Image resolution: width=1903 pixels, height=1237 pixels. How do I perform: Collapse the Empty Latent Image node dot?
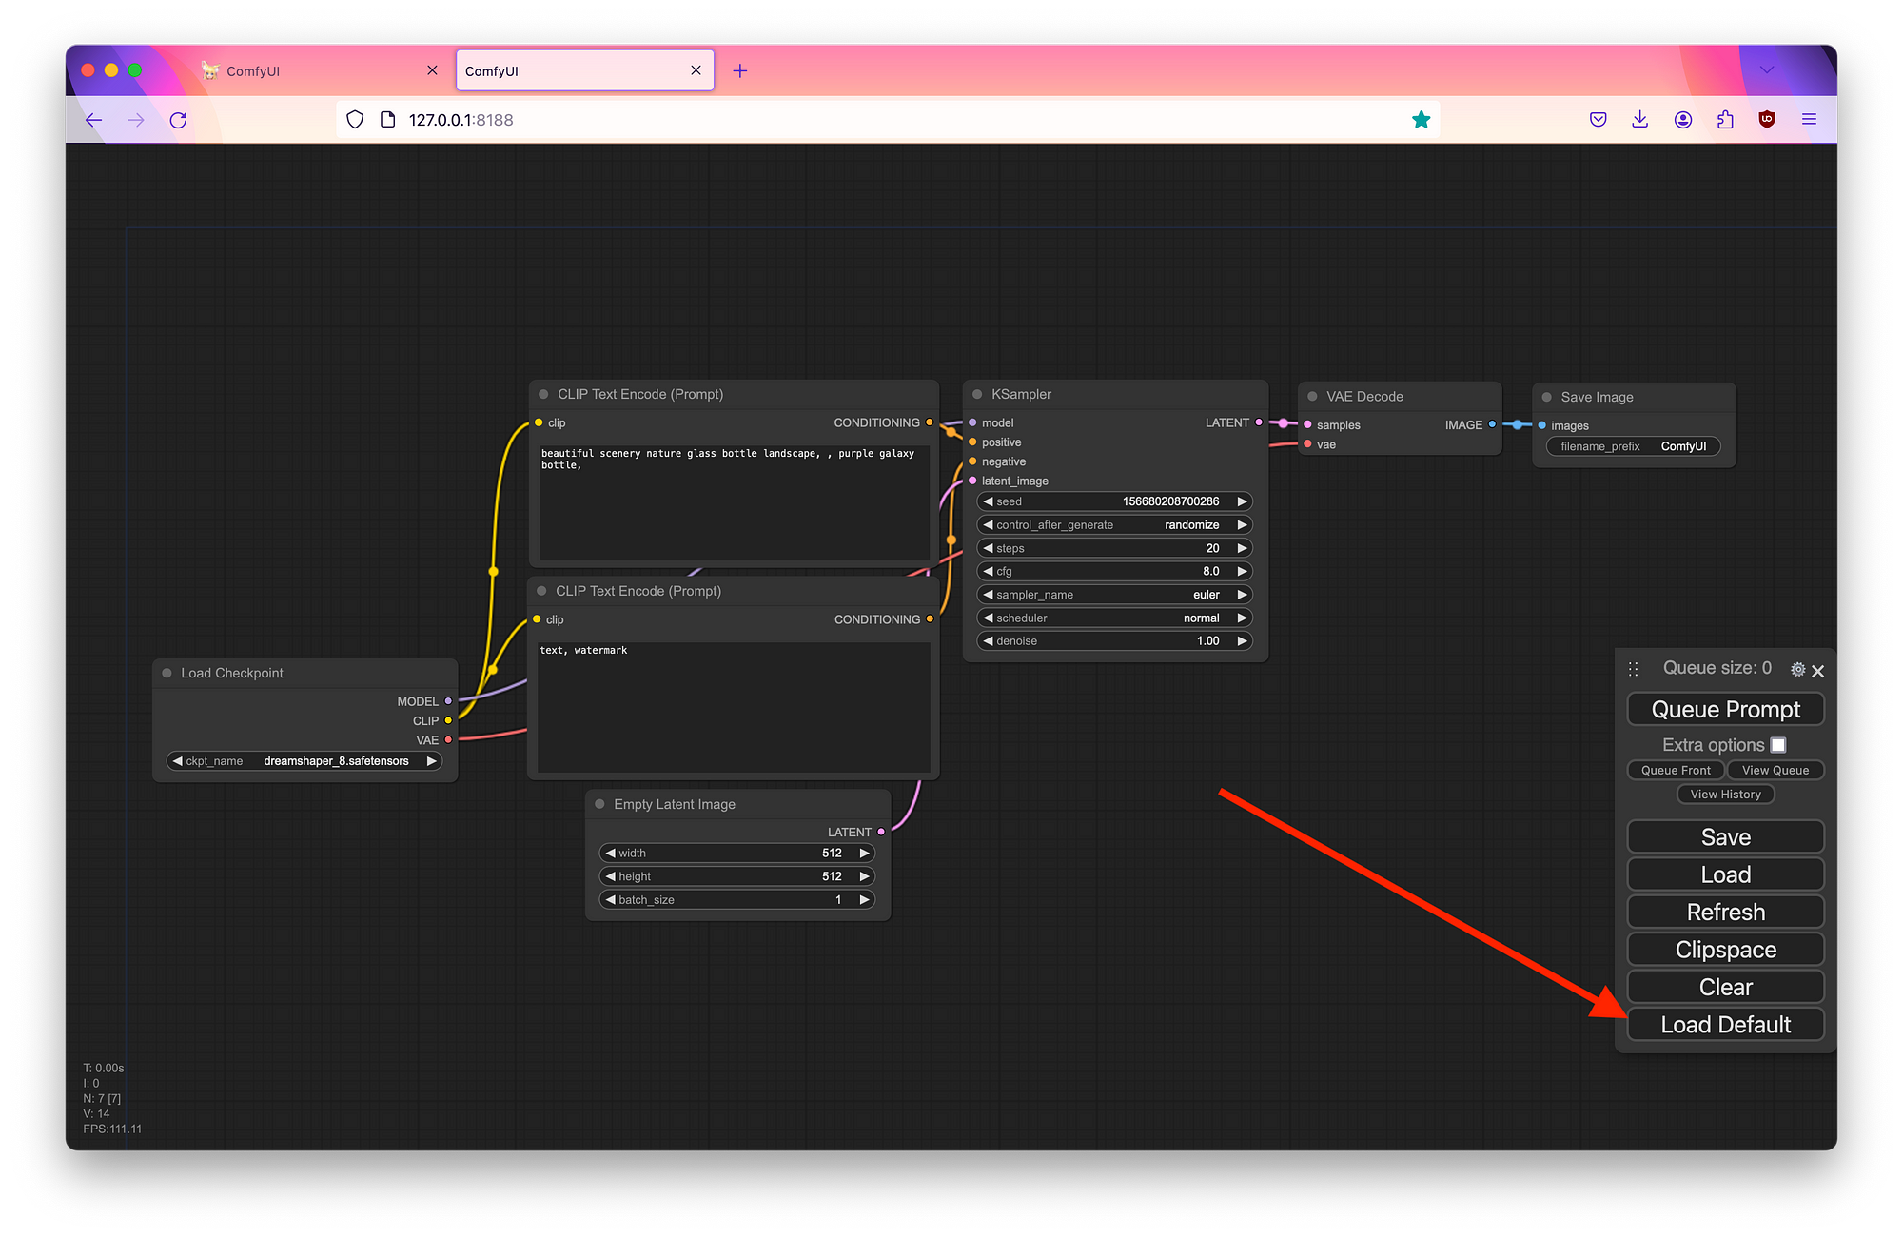599,804
